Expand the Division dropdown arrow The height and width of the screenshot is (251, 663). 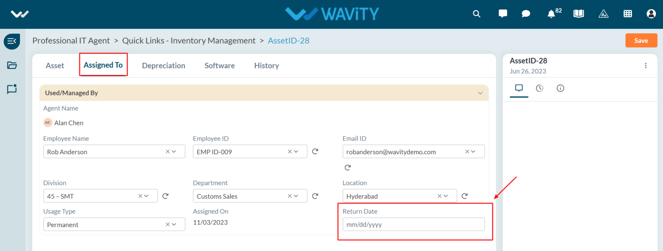tap(146, 196)
